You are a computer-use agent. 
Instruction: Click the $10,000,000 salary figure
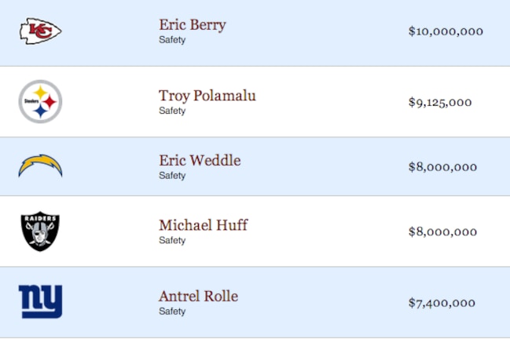(x=446, y=31)
